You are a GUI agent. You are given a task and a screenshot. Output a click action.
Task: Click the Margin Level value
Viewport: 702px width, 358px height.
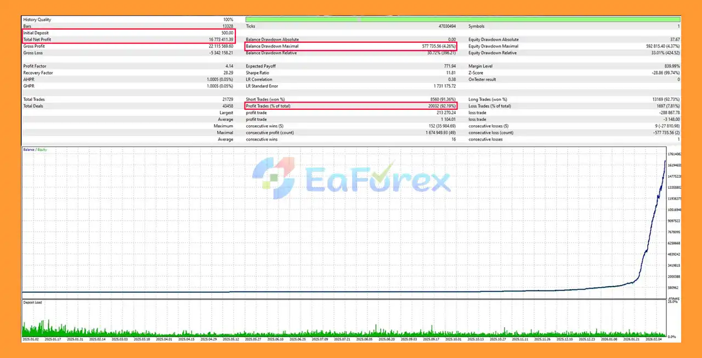coord(672,66)
